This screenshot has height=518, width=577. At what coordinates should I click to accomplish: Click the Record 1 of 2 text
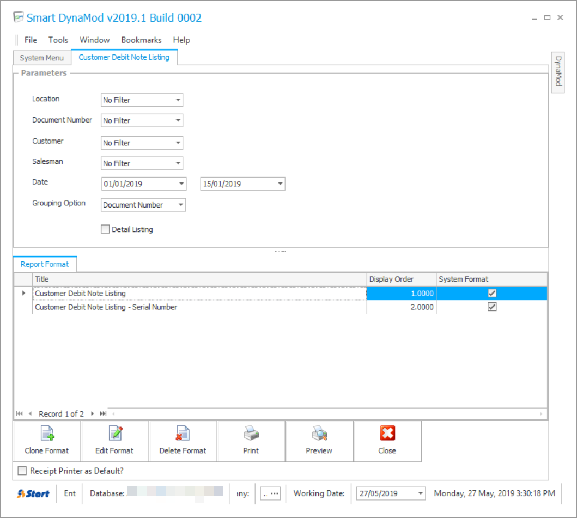61,414
